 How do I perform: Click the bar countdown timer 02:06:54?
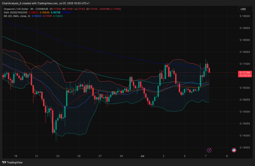point(245,76)
